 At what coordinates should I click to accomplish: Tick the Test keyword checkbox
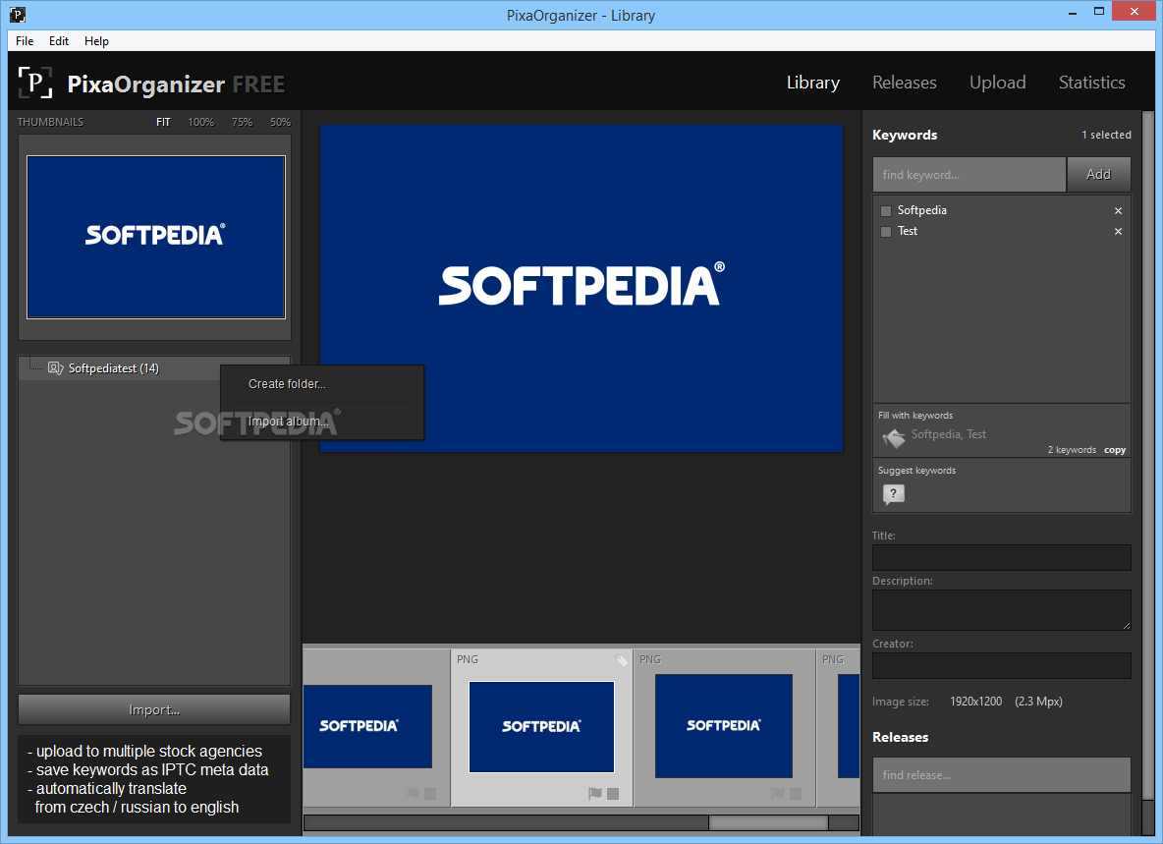(886, 232)
